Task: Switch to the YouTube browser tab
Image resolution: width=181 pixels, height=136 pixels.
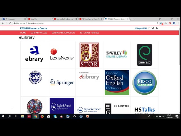Action: (40, 19)
